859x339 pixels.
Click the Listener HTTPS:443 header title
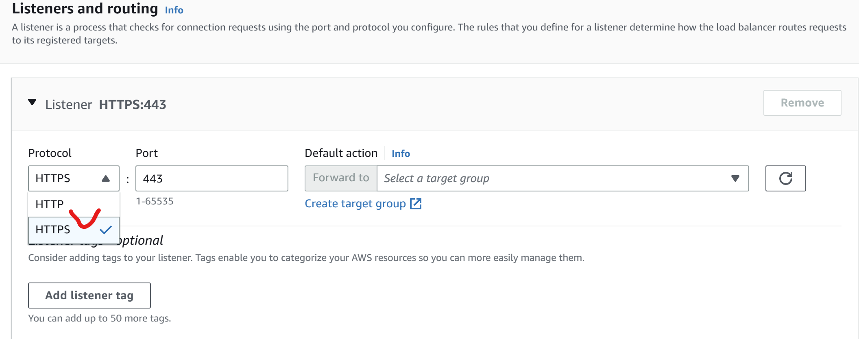tap(106, 104)
